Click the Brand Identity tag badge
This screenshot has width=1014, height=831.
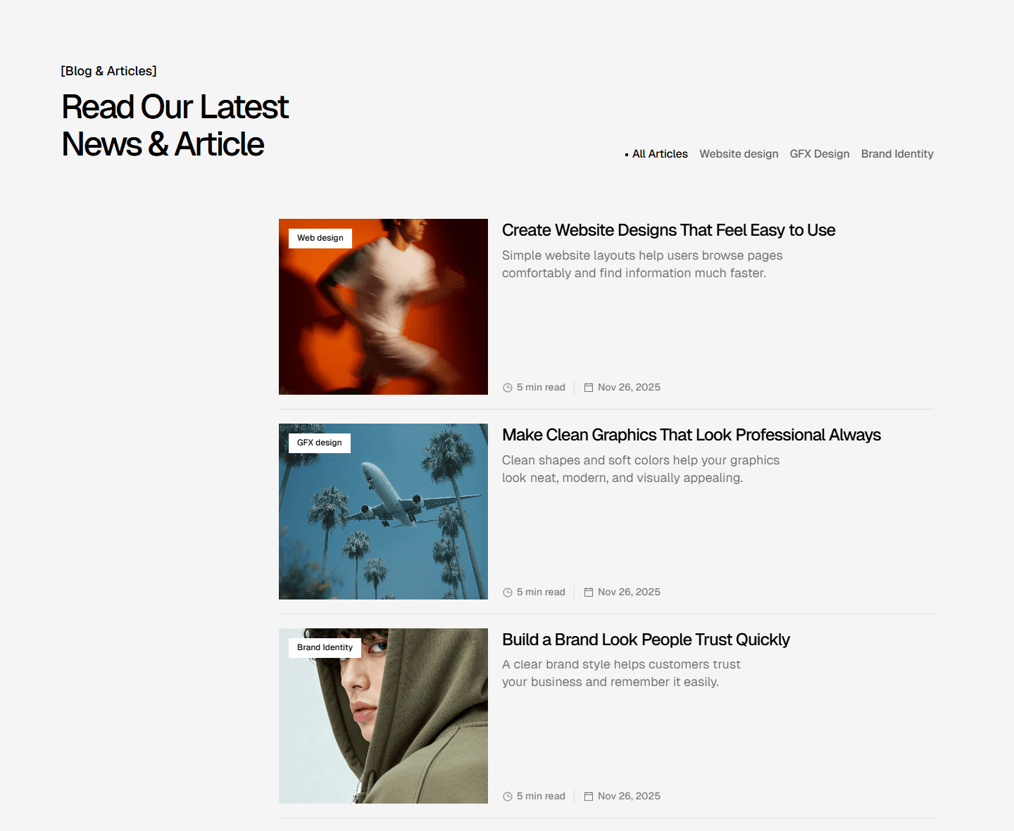[325, 648]
